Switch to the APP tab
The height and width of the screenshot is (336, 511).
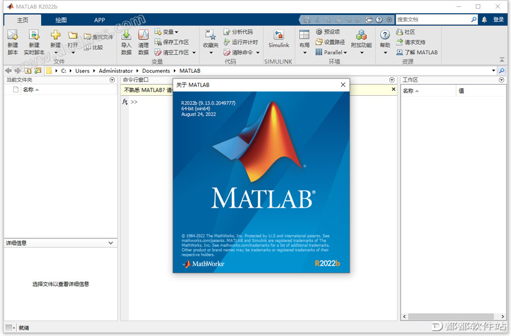100,20
